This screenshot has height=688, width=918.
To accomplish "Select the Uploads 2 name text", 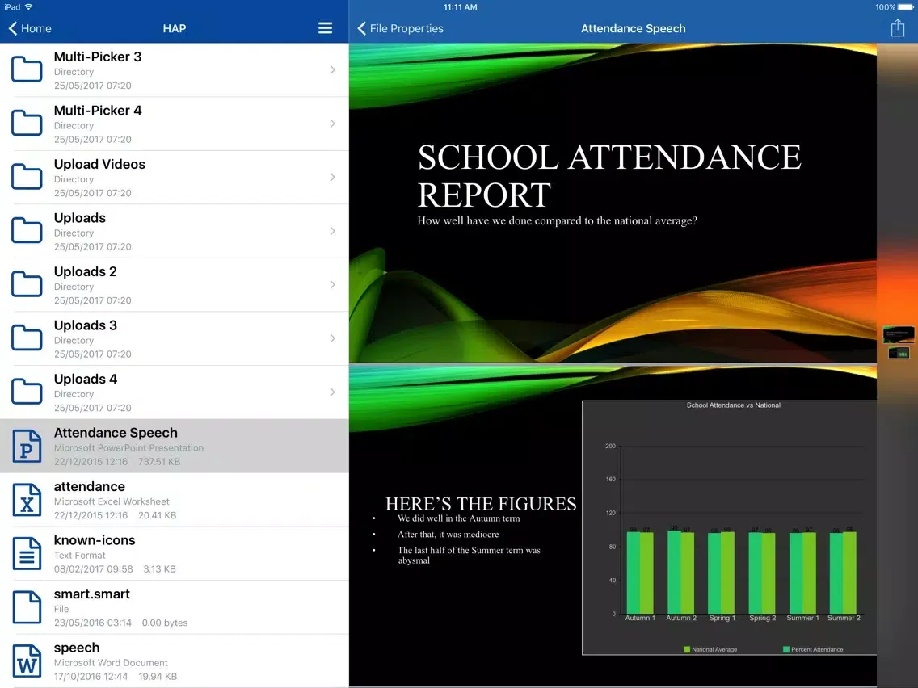I will tap(86, 271).
